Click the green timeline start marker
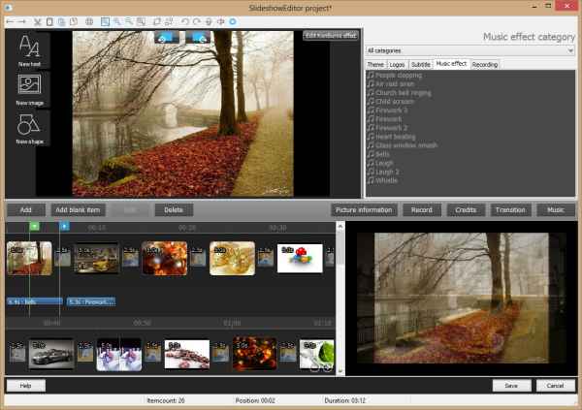This screenshot has height=410, width=582. pyautogui.click(x=34, y=227)
